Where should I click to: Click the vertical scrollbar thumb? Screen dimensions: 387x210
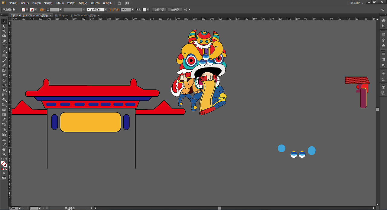pos(377,109)
